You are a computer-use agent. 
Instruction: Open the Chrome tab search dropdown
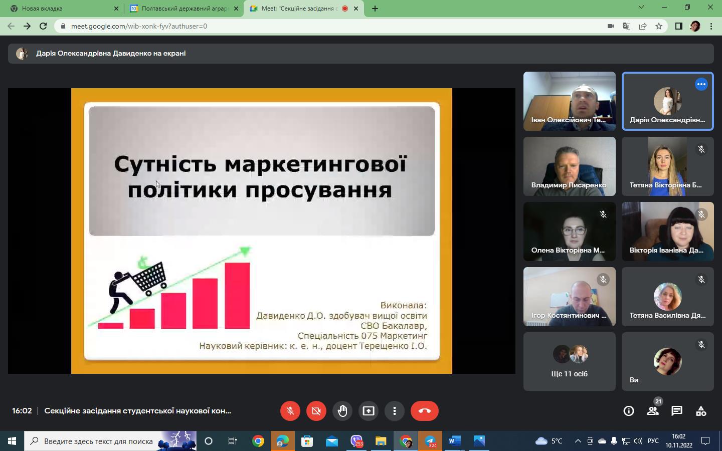pos(641,7)
